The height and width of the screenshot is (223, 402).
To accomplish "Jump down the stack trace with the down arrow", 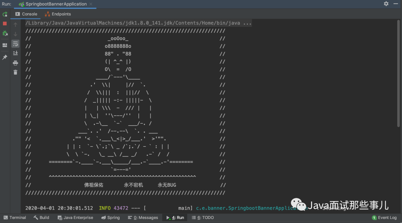I will tap(15, 34).
